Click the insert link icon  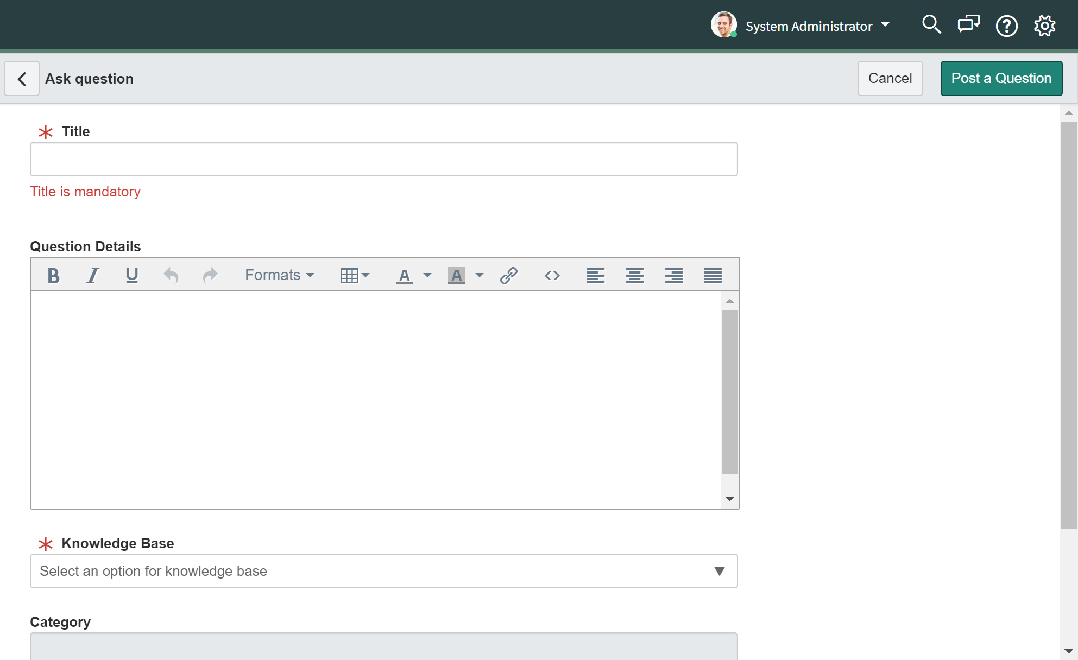pos(509,276)
